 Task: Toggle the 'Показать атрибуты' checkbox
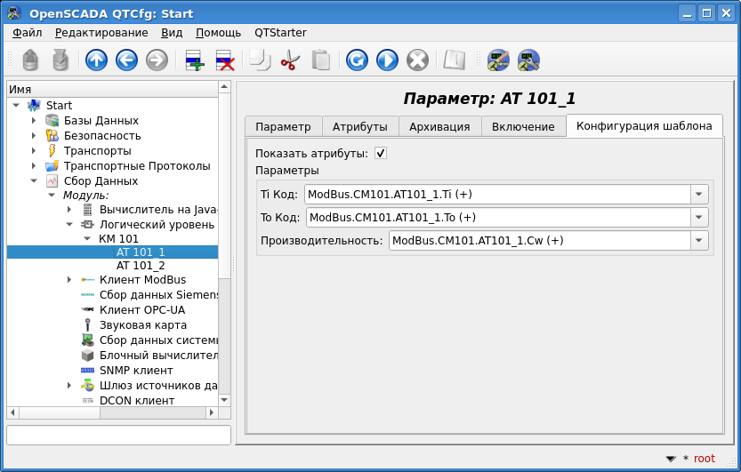381,153
